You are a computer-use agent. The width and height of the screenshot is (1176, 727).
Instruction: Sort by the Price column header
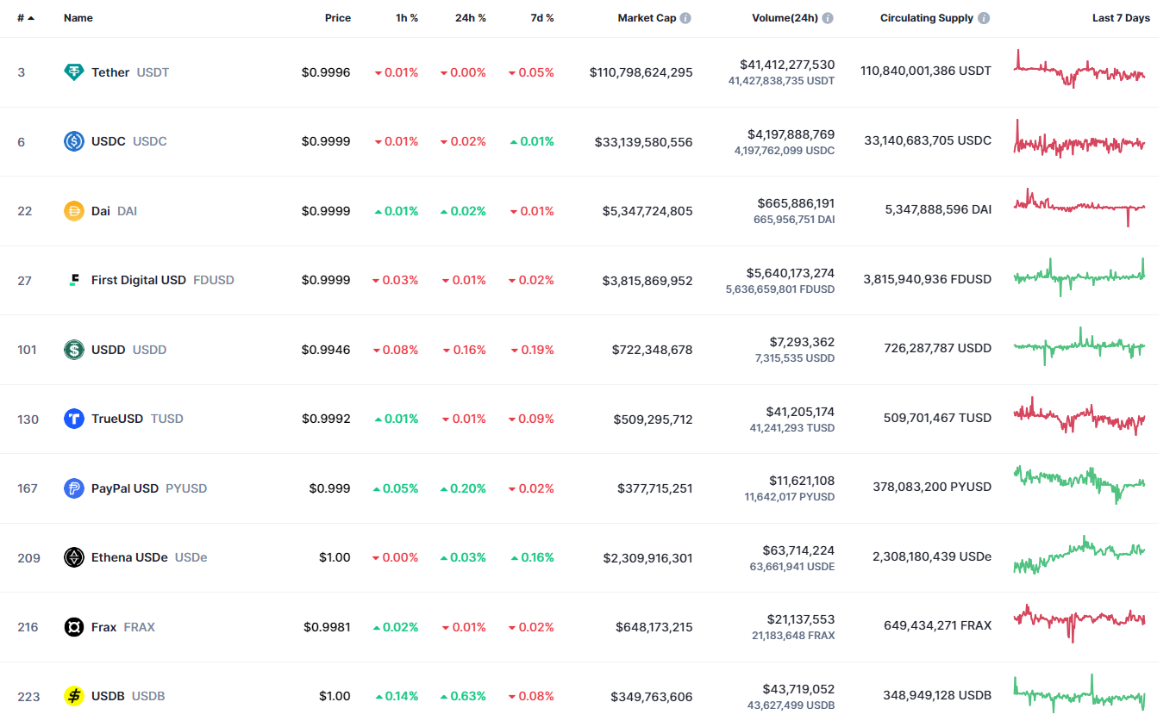337,18
